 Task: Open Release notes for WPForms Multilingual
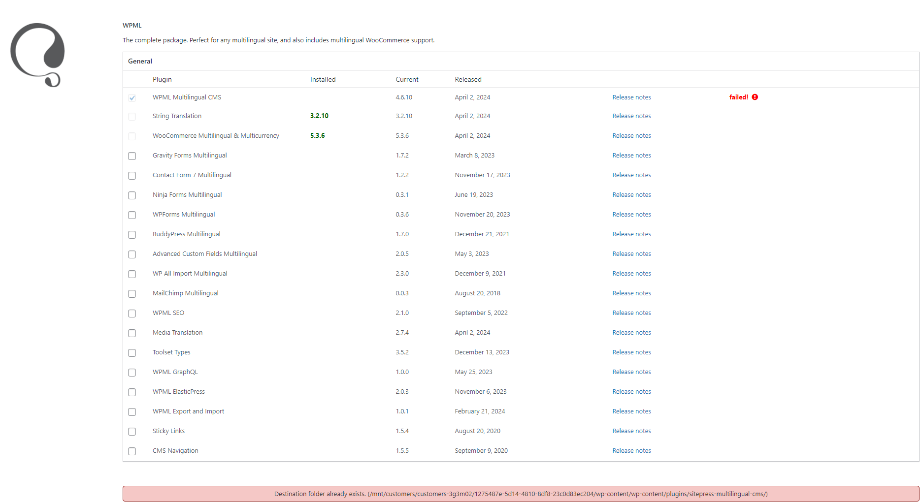pyautogui.click(x=631, y=215)
